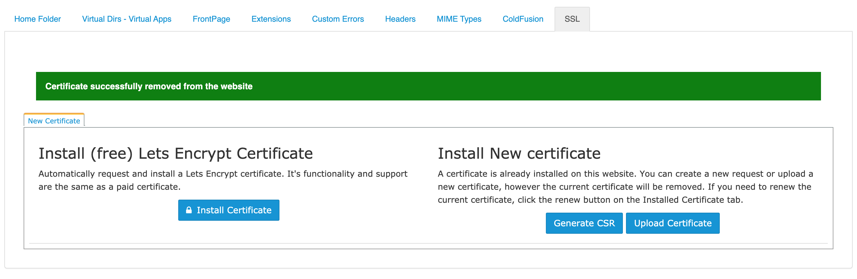Click the 'Certificate successfully removed' message text
The height and width of the screenshot is (279, 857).
click(x=149, y=86)
